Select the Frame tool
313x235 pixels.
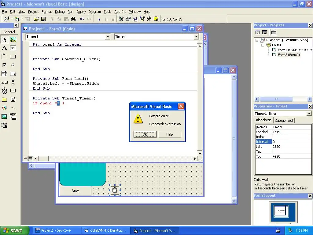[x=4, y=57]
